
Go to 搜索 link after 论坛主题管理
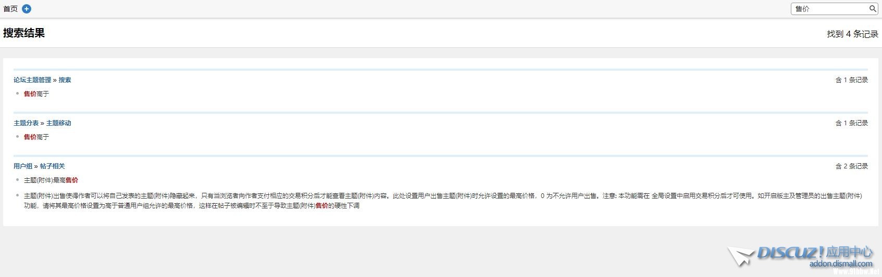coord(65,80)
